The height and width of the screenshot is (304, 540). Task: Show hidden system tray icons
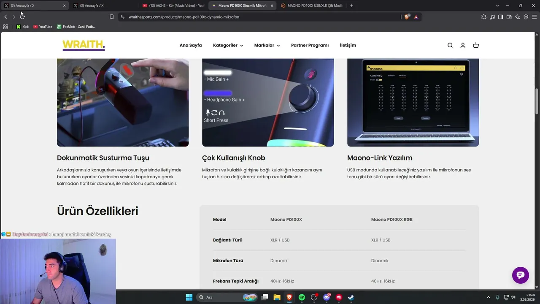(x=489, y=297)
